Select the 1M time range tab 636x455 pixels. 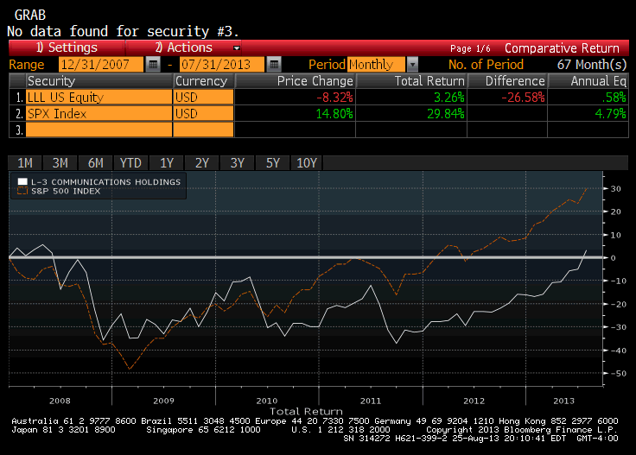[x=25, y=163]
